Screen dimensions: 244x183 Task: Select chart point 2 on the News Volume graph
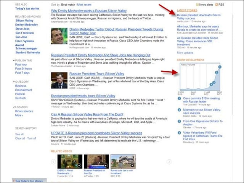[x=217, y=72]
